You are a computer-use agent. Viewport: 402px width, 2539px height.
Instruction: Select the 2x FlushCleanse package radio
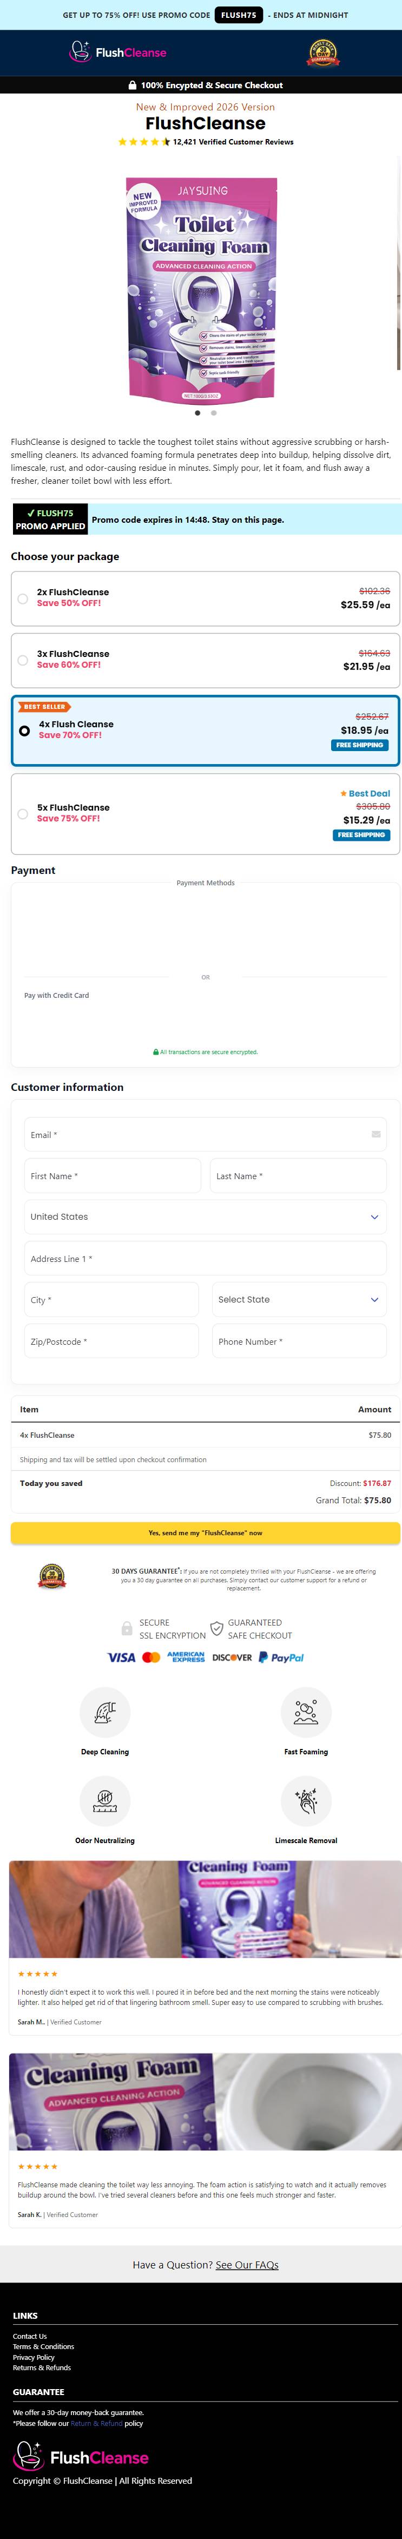[x=23, y=598]
